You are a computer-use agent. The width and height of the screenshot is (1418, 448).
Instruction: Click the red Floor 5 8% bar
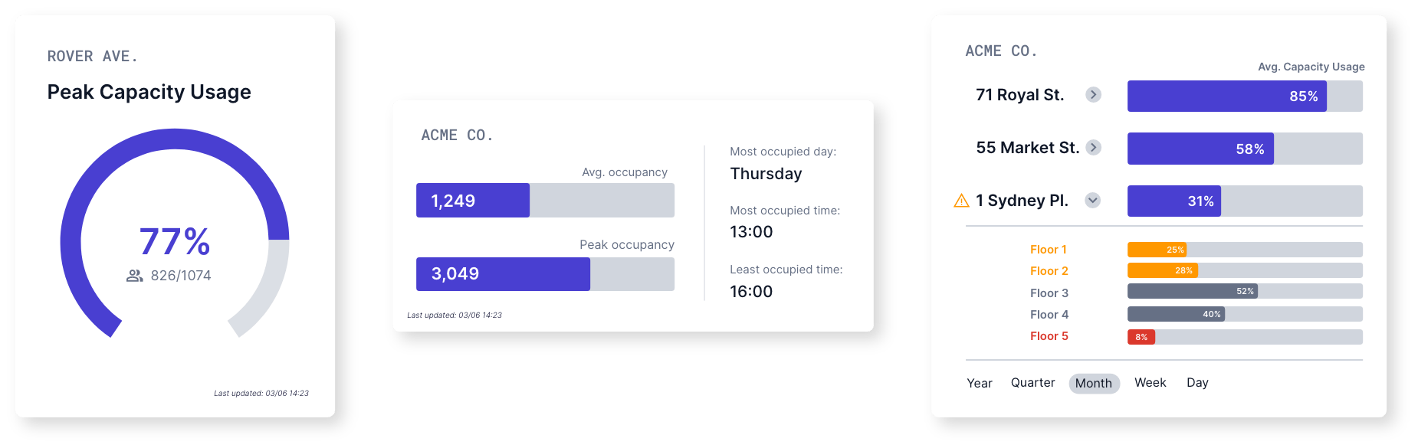click(1141, 337)
